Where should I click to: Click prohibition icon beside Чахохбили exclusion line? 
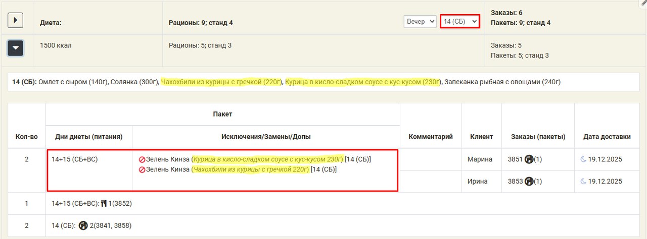tap(142, 170)
